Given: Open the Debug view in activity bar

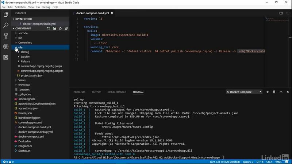Looking at the screenshot, I should 6,47.
